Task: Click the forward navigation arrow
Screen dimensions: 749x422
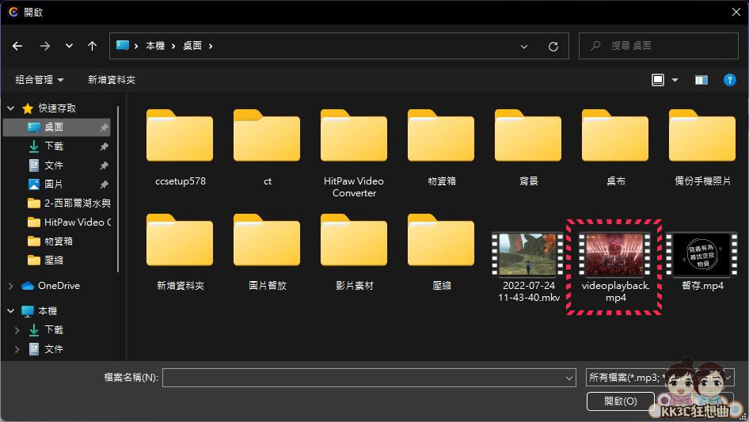Action: click(45, 46)
